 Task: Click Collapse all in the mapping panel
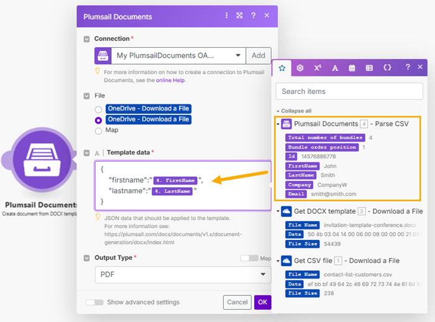(296, 111)
